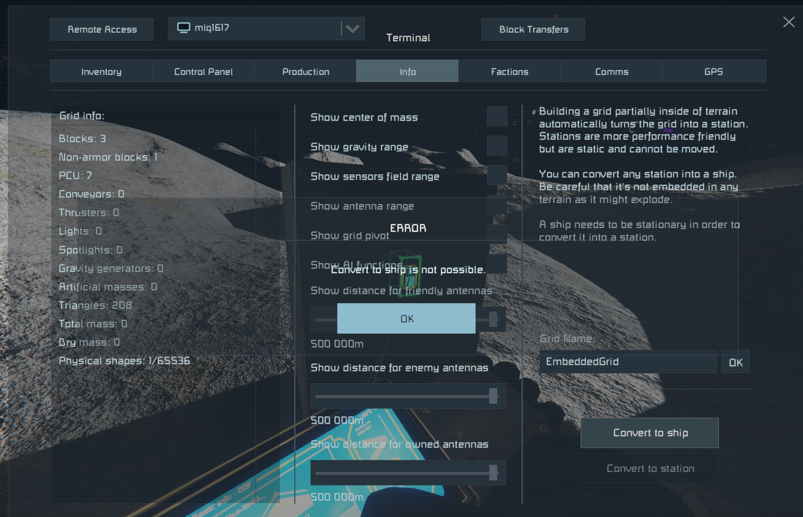
Task: Dismiss the error dialog with OK
Action: tap(406, 318)
